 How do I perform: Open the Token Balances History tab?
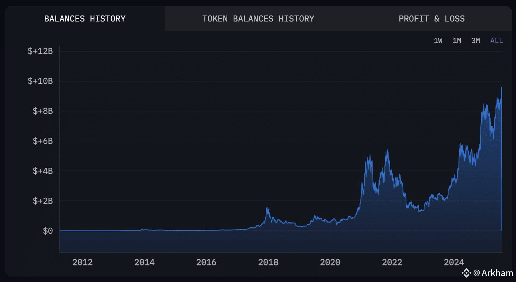258,19
